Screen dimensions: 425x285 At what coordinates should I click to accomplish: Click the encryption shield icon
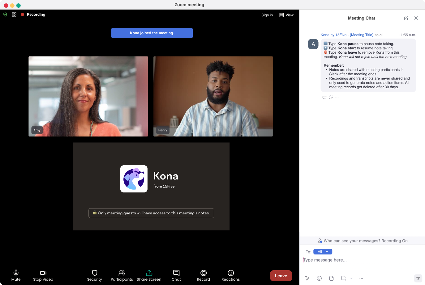(x=5, y=14)
